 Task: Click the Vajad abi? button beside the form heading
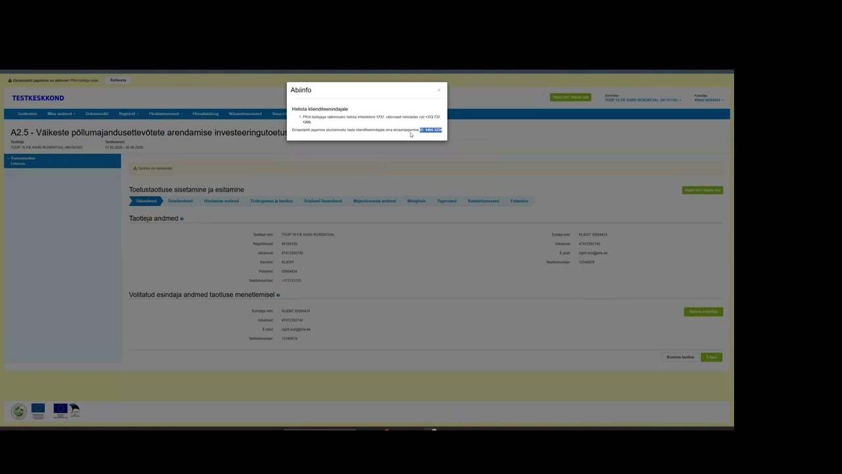point(703,190)
